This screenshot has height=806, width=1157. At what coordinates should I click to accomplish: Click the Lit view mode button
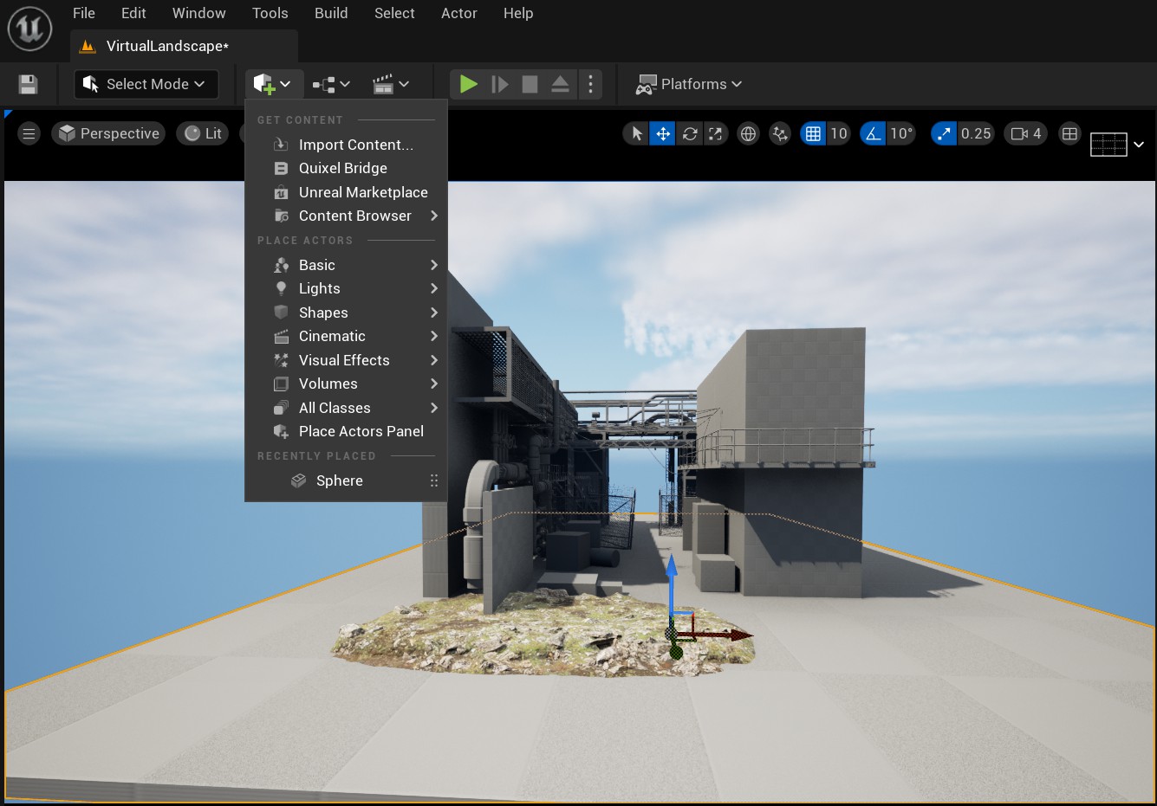point(204,133)
